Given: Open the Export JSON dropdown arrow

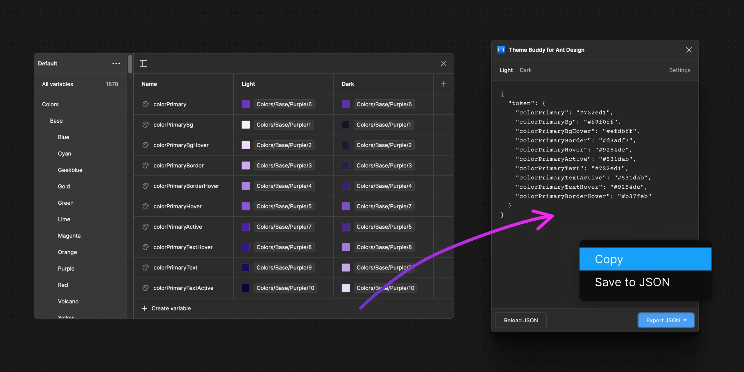Looking at the screenshot, I should tap(686, 320).
